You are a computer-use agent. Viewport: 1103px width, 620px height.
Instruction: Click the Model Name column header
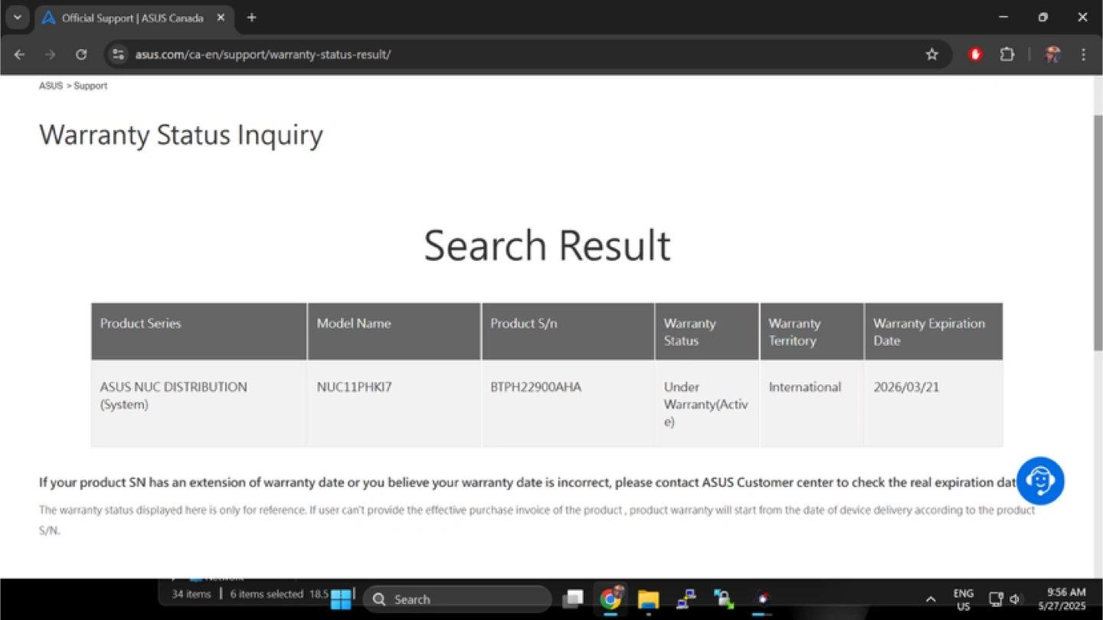pos(394,331)
